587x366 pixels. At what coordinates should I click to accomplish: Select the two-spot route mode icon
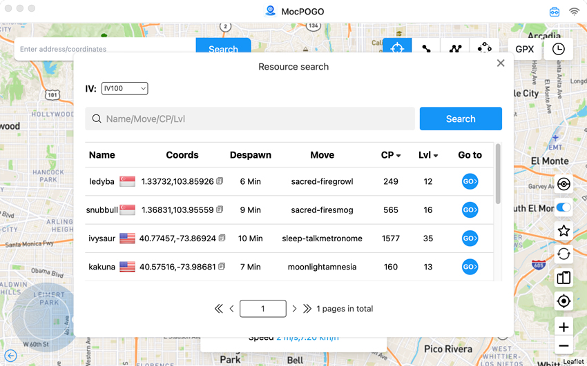(x=426, y=48)
